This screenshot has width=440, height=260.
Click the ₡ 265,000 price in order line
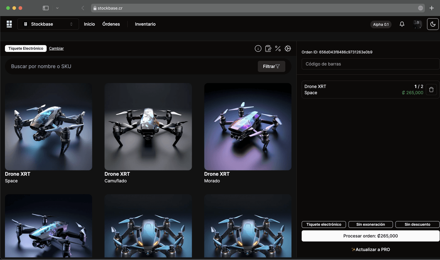pyautogui.click(x=413, y=93)
